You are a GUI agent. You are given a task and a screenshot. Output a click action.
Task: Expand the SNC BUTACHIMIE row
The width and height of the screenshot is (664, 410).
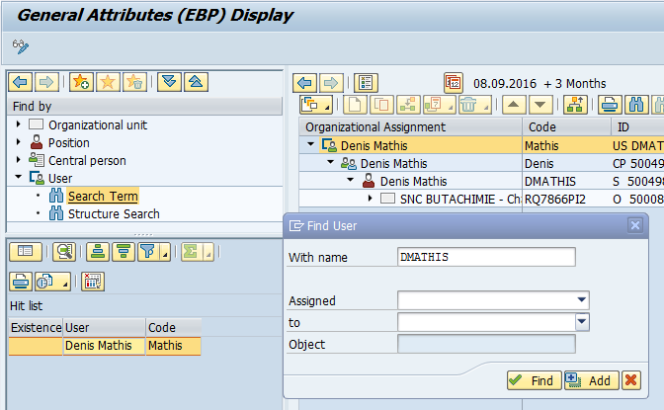point(371,199)
